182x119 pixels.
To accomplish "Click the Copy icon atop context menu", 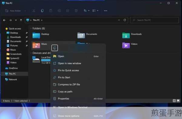I will click(55, 48).
